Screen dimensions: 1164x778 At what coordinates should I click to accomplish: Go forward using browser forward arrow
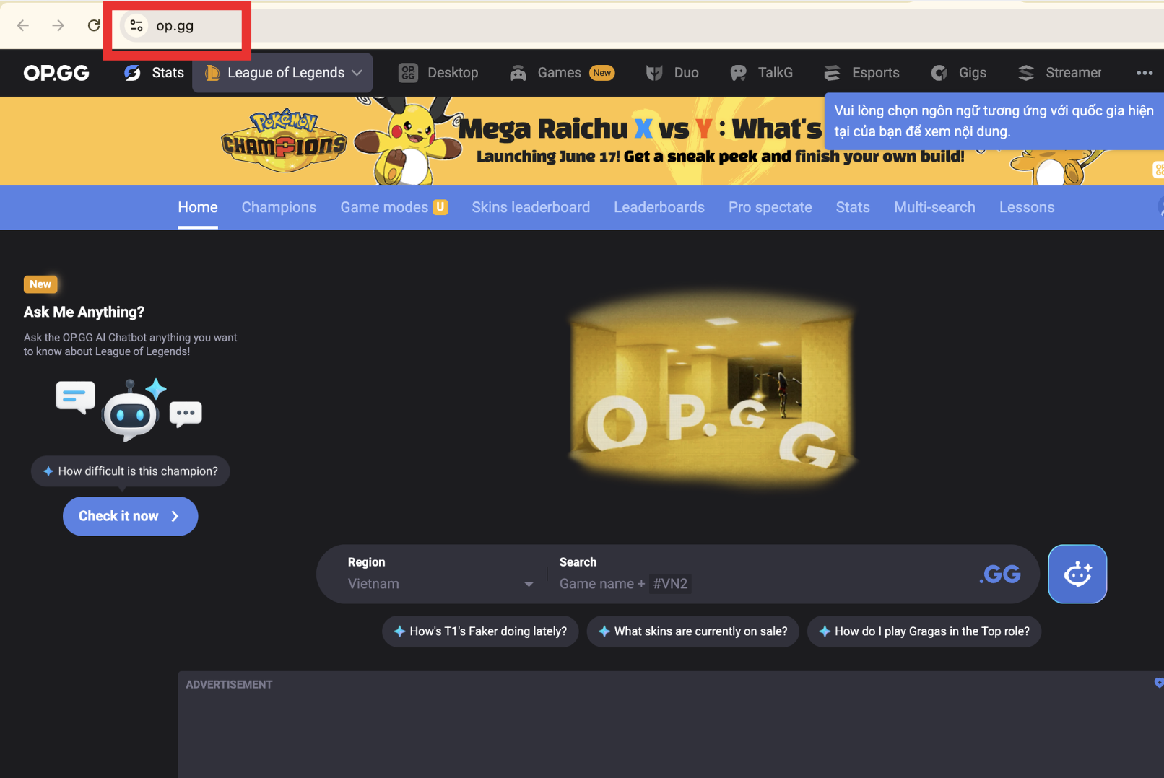[x=58, y=26]
